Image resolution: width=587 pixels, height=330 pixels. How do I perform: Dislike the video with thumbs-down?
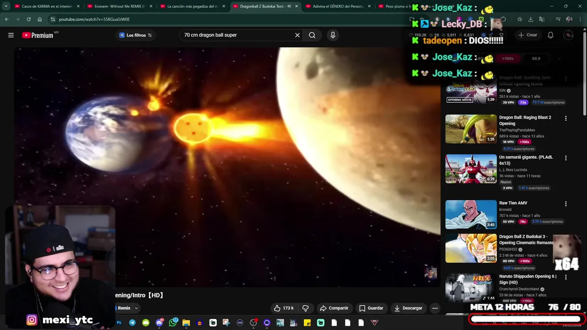click(305, 308)
